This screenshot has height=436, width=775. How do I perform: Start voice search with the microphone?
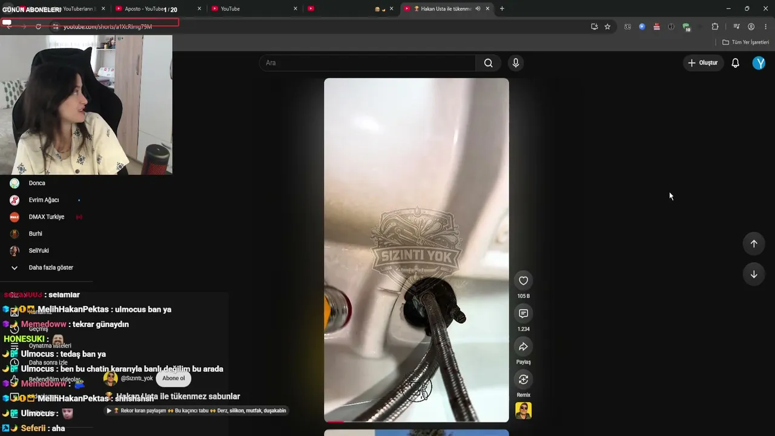pyautogui.click(x=515, y=63)
